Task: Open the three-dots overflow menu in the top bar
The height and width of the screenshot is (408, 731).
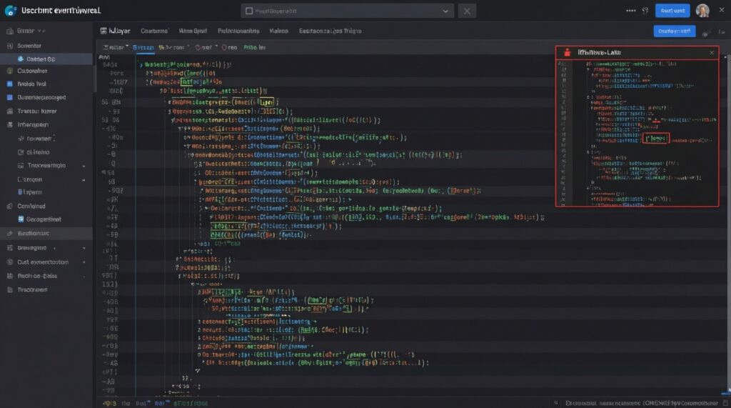Action: click(x=630, y=11)
